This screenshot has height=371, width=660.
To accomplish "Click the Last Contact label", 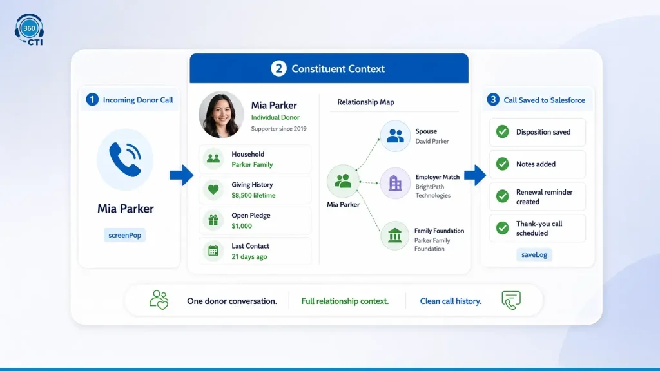I will pyautogui.click(x=251, y=246).
